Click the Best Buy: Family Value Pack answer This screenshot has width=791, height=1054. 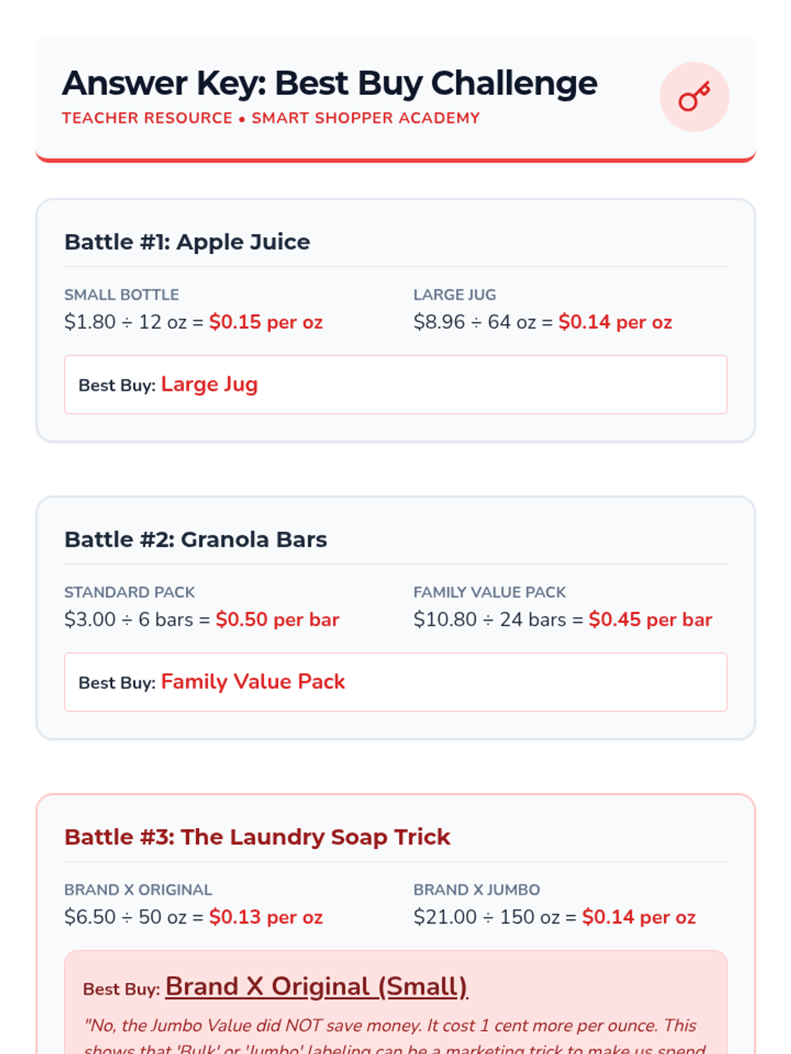(252, 682)
